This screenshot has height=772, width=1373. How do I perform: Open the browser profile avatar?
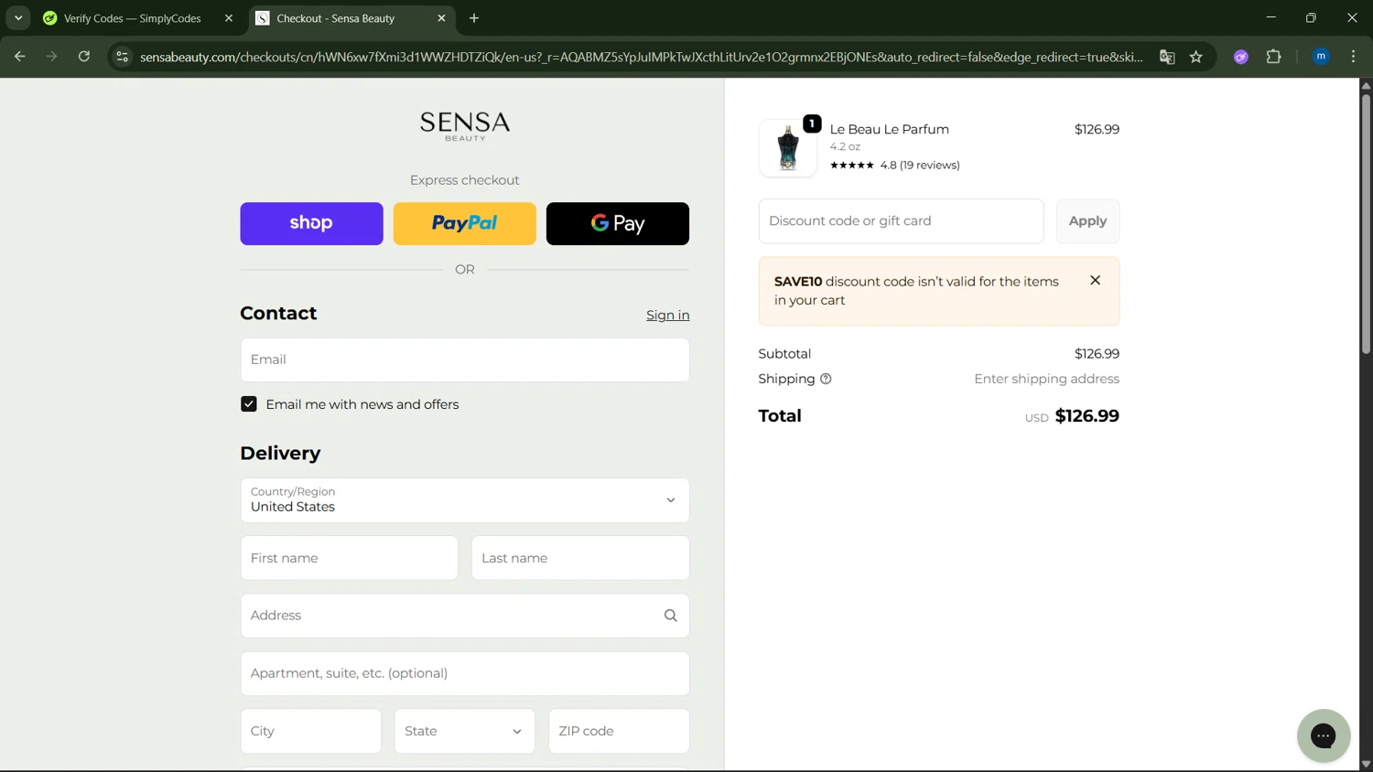pos(1321,57)
